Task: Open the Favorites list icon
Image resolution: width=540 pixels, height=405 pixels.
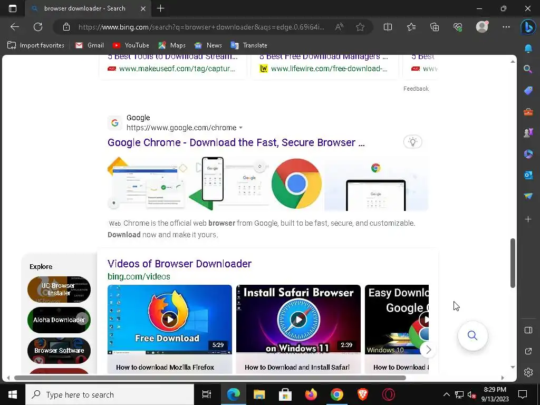Action: (x=411, y=27)
